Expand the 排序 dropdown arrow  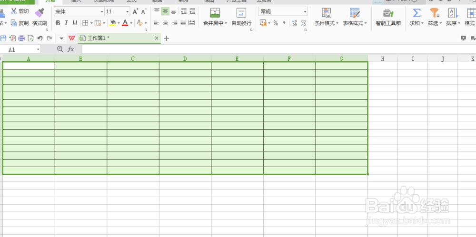click(x=459, y=23)
